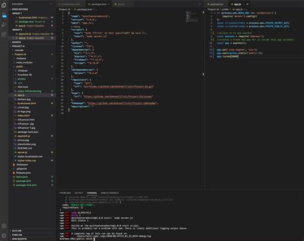Fold line 1 block in right app.js editor
304x241 pixels.
click(215, 13)
